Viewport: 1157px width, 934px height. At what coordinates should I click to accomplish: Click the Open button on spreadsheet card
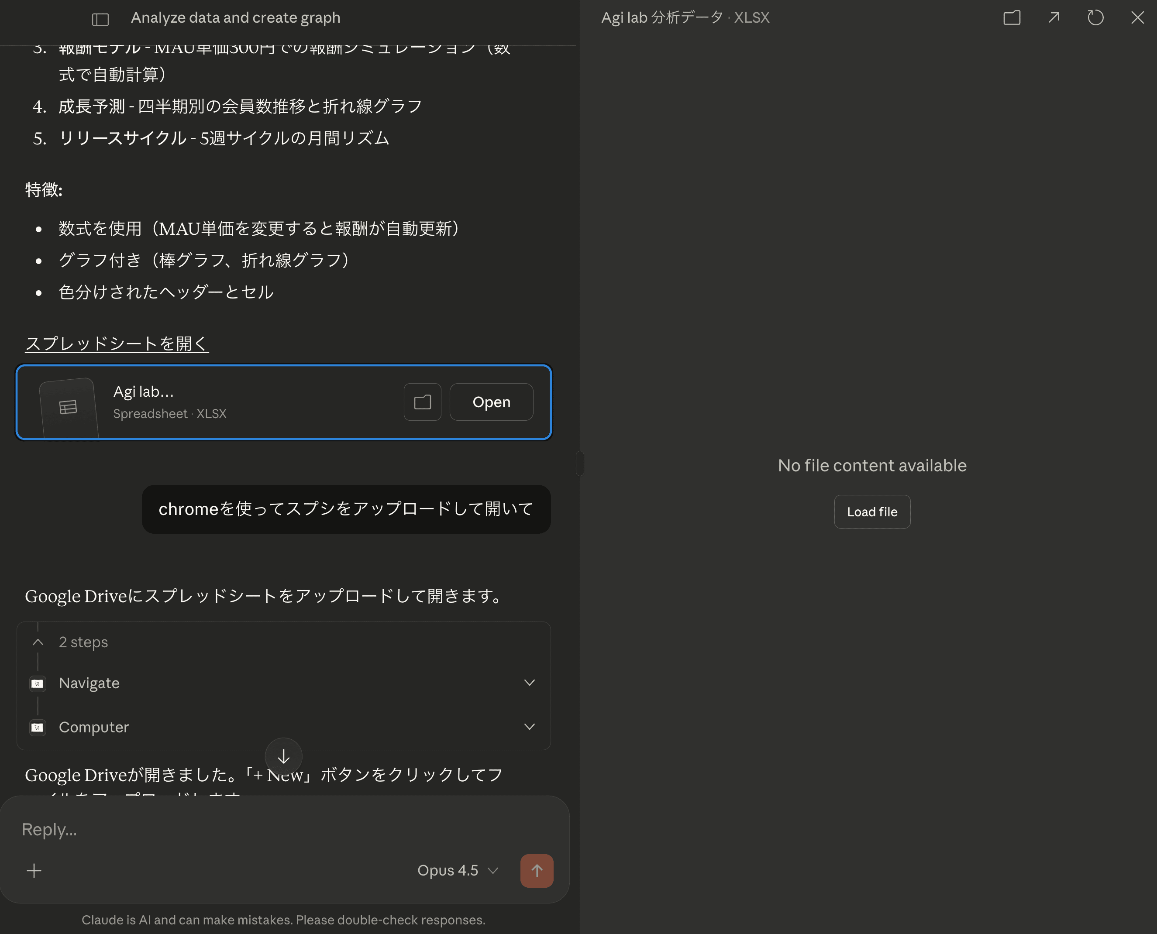coord(491,402)
